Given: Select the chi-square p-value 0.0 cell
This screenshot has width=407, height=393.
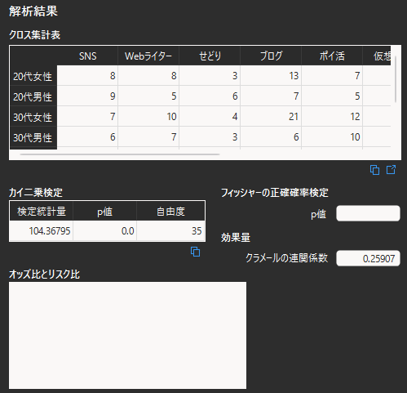Looking at the screenshot, I should click(104, 231).
